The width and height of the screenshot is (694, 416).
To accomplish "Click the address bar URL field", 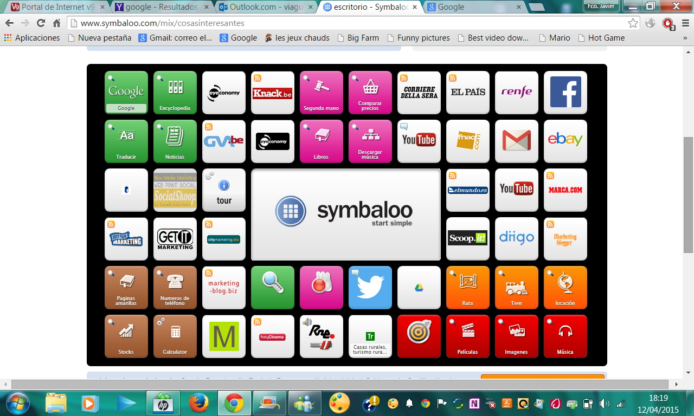I will point(347,23).
